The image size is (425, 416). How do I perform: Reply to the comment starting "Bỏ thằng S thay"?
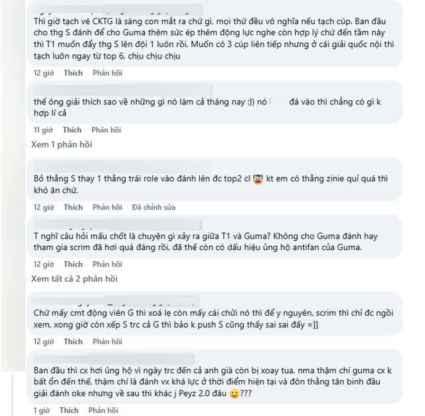107,207
